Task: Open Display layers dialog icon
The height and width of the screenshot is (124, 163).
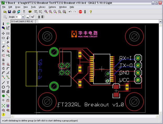Action: [3, 28]
